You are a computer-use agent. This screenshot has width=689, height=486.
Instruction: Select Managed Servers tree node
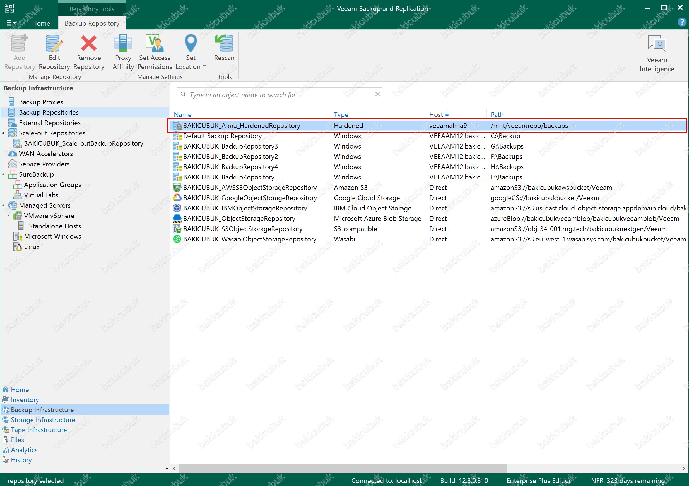coord(45,205)
